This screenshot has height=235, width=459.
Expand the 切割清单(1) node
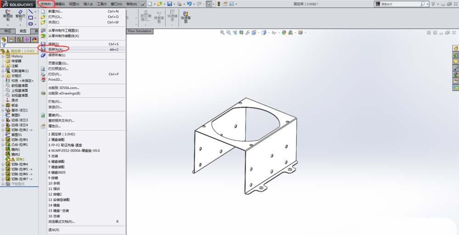3,71
